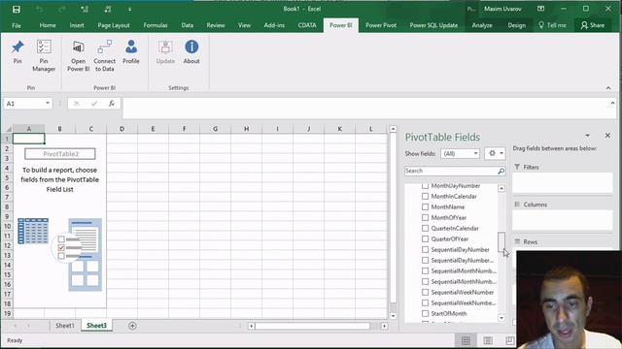Check the MonthDayNumber field
The height and width of the screenshot is (349, 622).
pos(426,185)
